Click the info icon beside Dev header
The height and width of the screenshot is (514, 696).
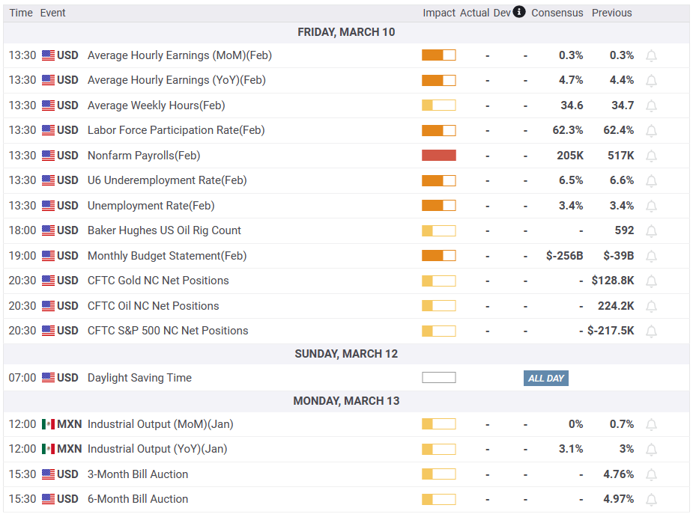pos(518,12)
